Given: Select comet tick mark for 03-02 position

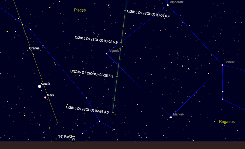Looking at the screenshot, I should point(121,42).
